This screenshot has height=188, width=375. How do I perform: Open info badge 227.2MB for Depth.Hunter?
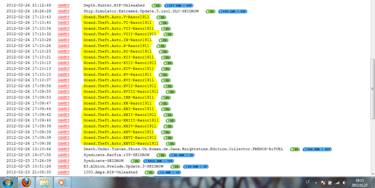point(178,6)
